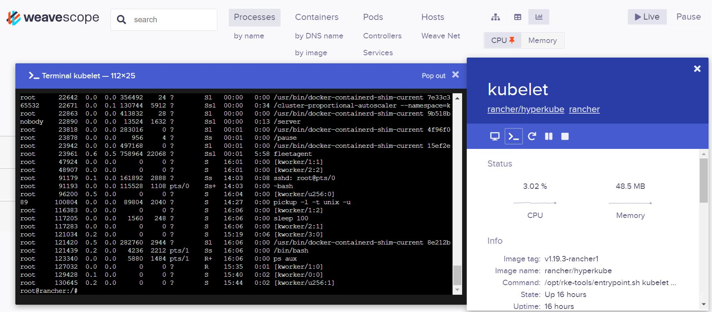Switch to Resources view mode icon
This screenshot has width=712, height=312.
(539, 17)
